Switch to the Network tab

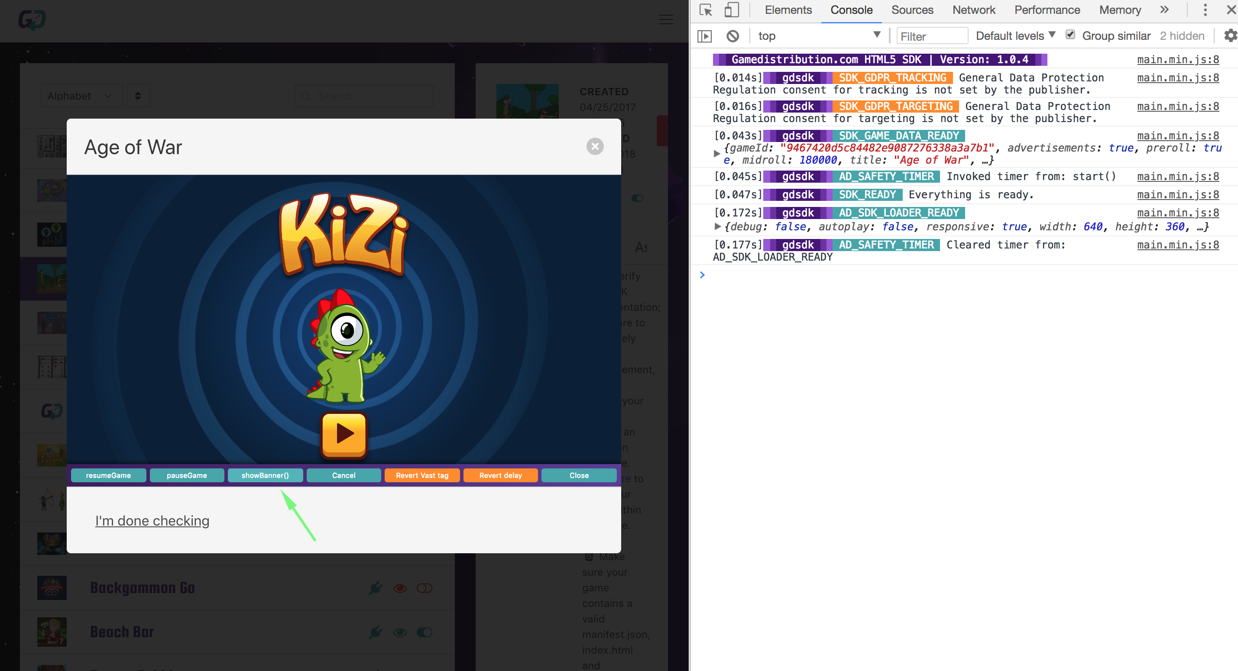coord(974,10)
